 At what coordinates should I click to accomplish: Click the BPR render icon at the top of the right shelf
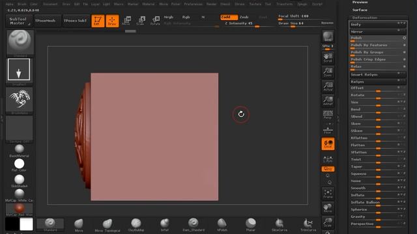coord(328,36)
